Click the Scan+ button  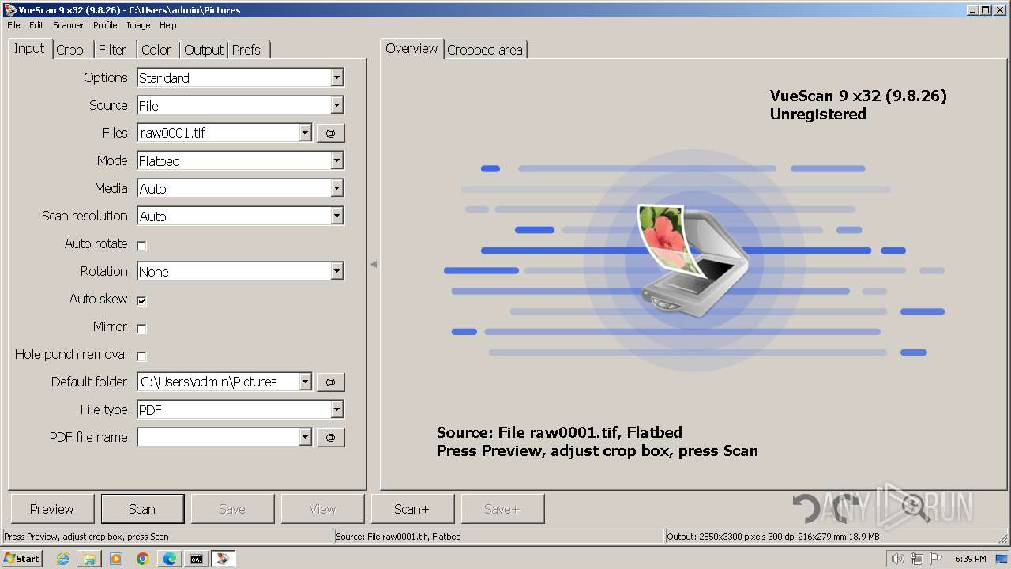click(x=412, y=509)
